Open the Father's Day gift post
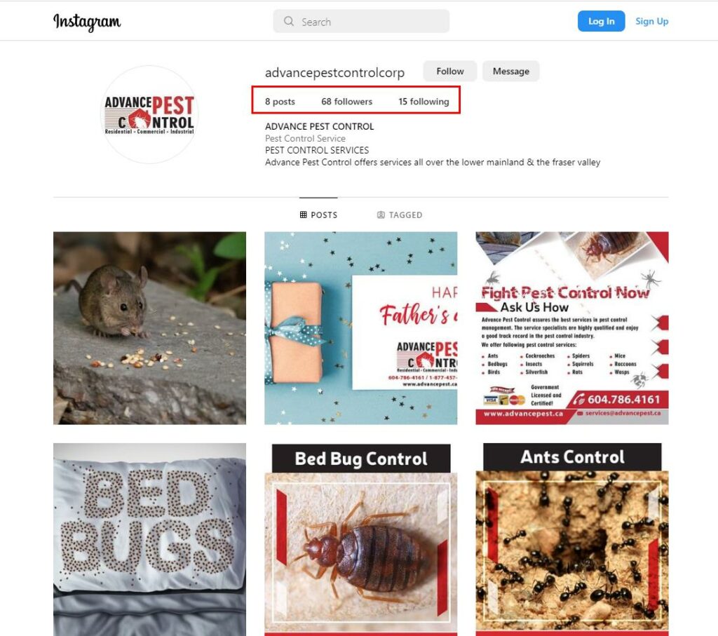This screenshot has width=718, height=636. click(360, 328)
